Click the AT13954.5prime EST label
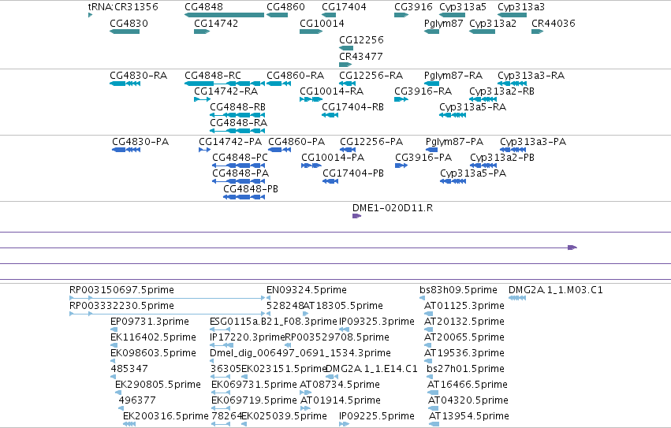 point(469,416)
